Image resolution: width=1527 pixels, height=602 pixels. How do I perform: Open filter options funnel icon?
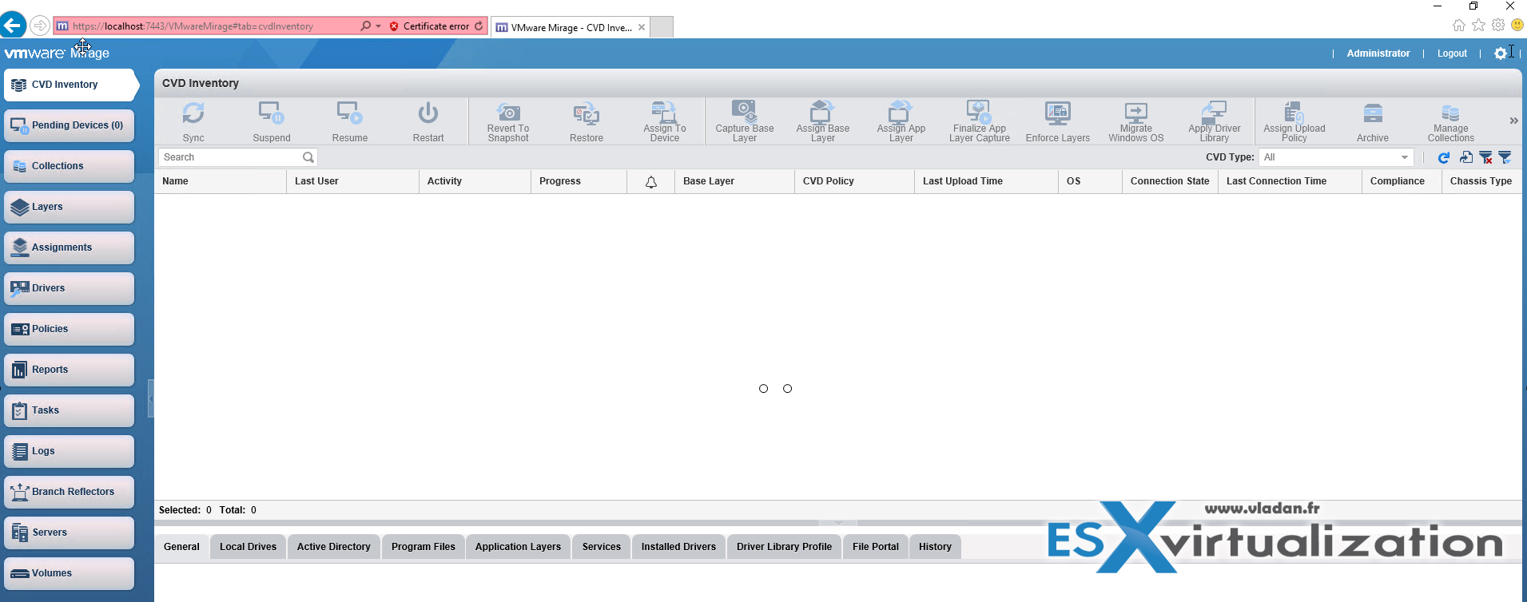pyautogui.click(x=1505, y=157)
